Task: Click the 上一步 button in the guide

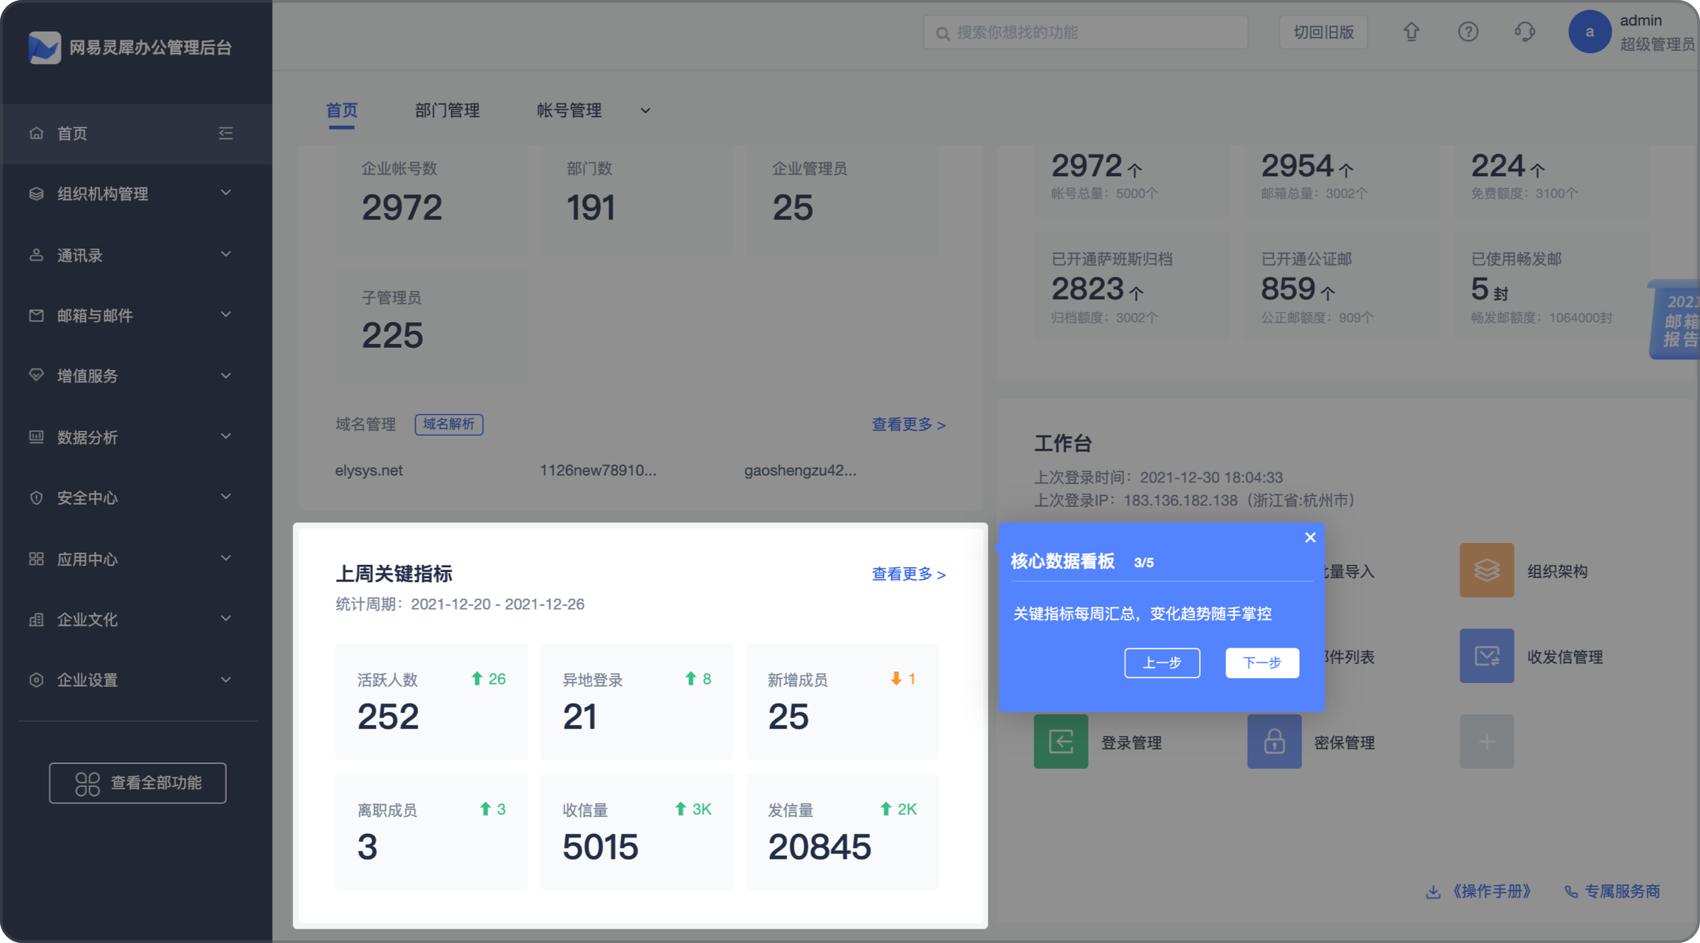Action: (x=1162, y=663)
